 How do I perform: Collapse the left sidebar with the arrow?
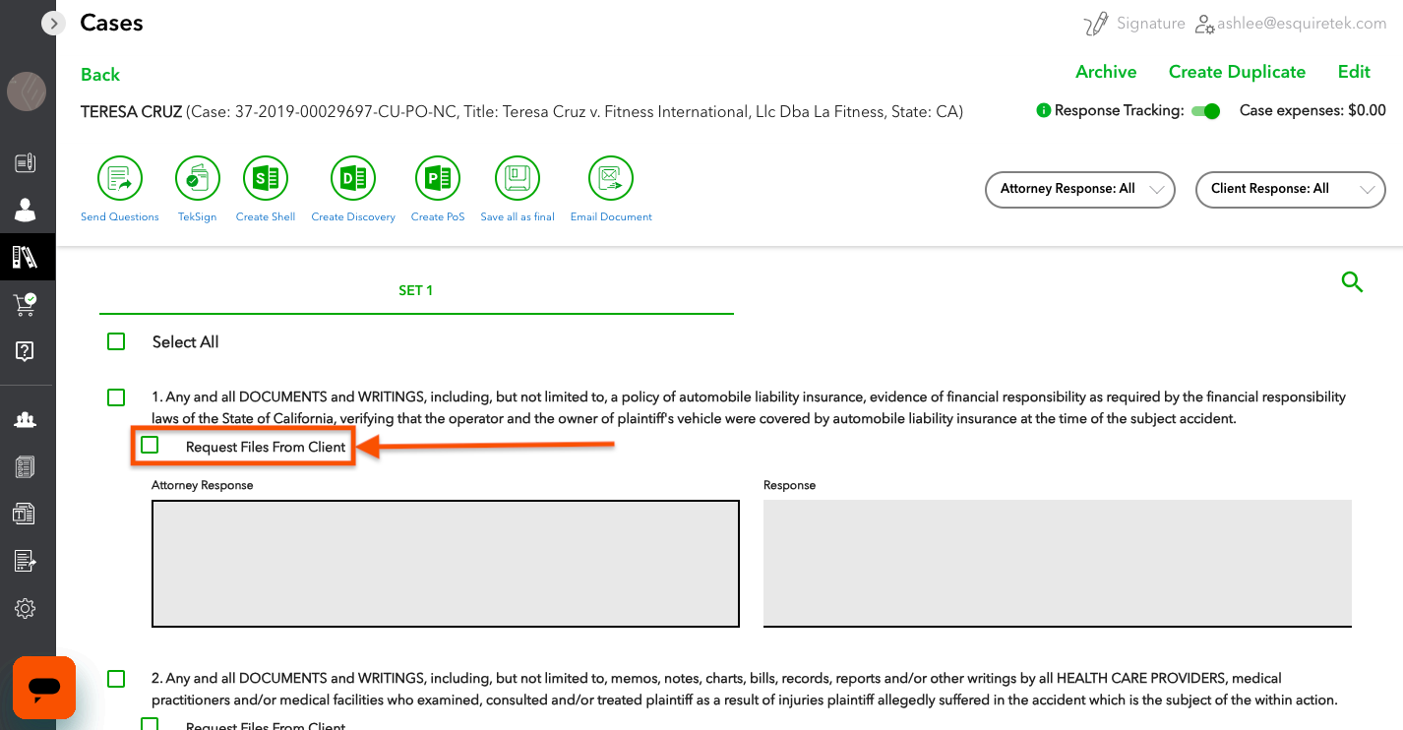[53, 23]
